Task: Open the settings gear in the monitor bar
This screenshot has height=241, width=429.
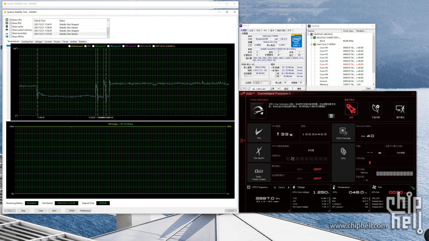Action: click(x=413, y=188)
